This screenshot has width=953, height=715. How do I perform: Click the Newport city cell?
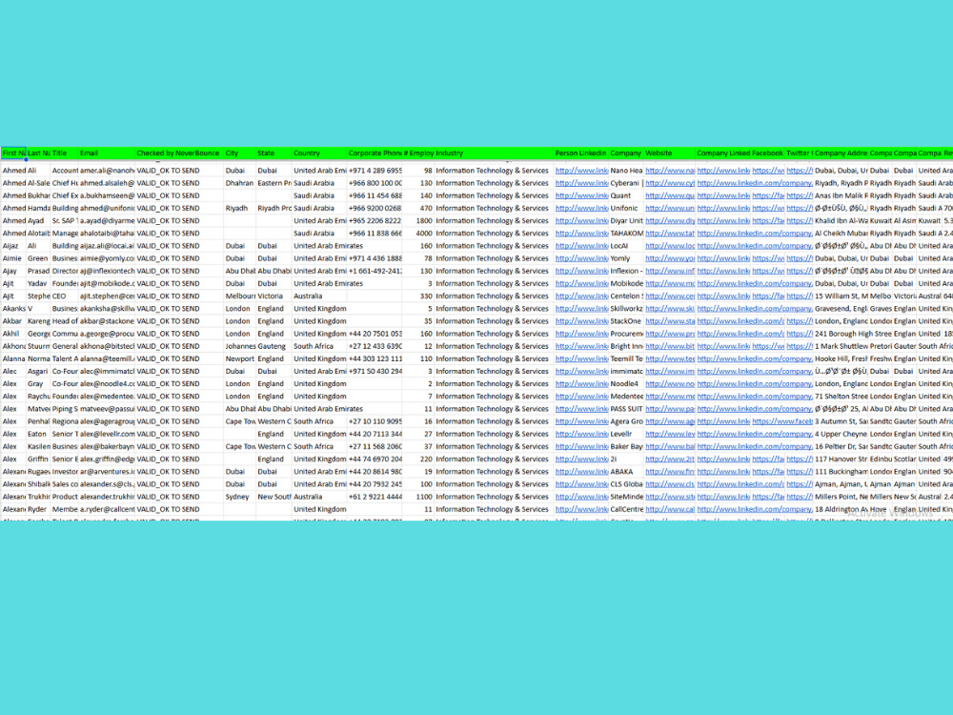239,358
